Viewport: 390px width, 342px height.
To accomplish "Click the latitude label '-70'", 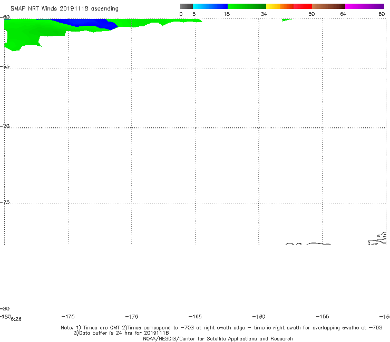I will [x=5, y=126].
